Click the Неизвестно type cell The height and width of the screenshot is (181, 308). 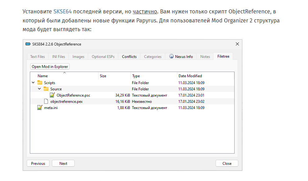point(142,102)
